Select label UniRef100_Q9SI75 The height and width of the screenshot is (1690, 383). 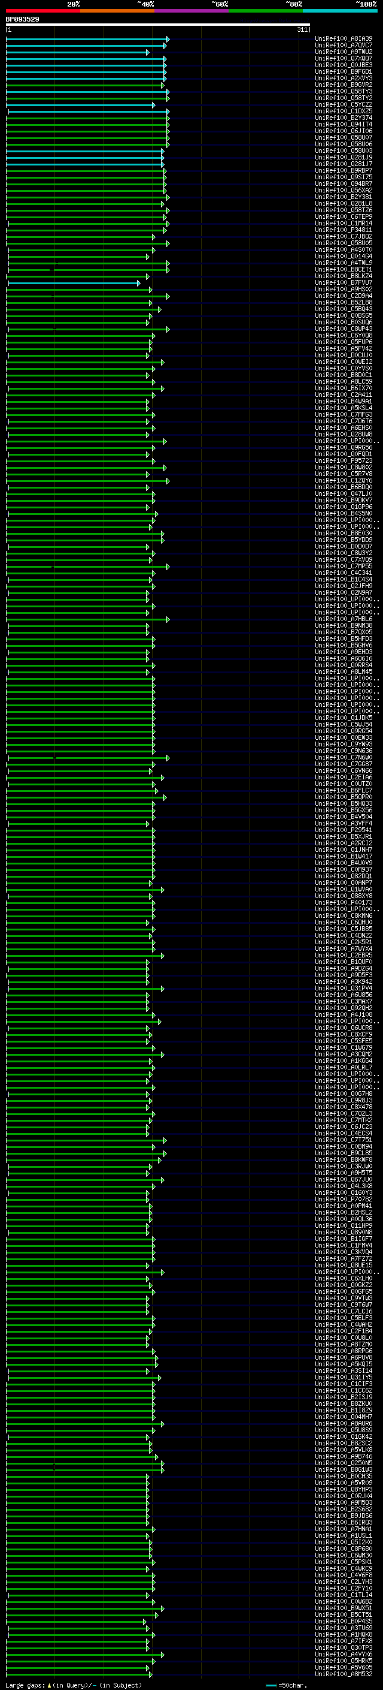coord(344,177)
